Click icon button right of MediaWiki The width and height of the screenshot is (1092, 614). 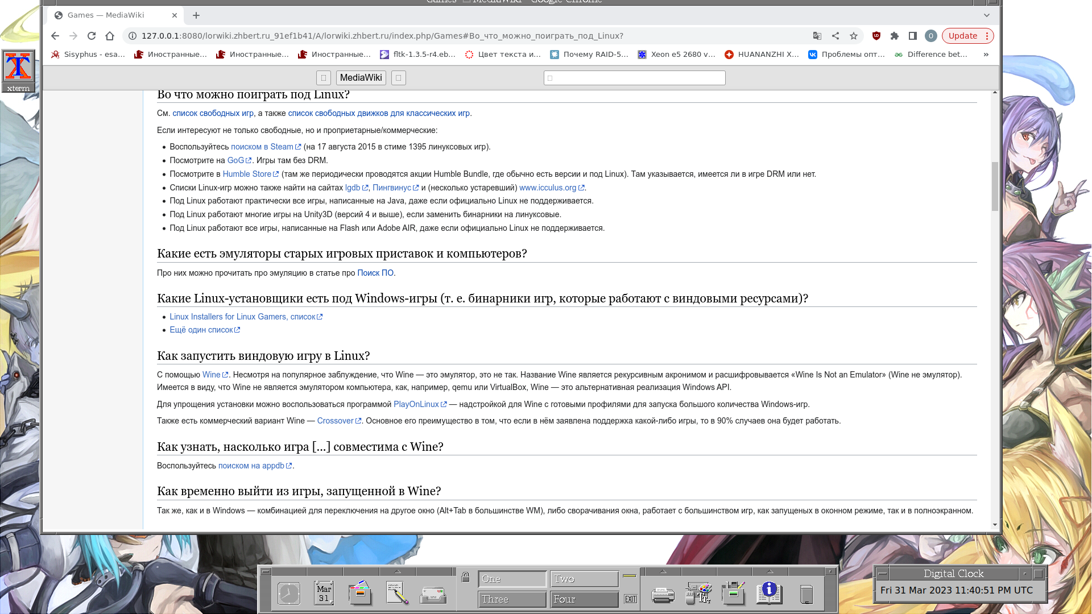(x=399, y=78)
